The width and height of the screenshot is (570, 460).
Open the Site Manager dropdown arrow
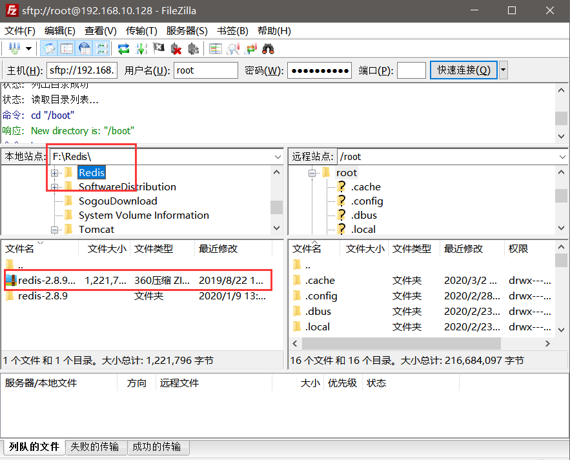pyautogui.click(x=28, y=48)
